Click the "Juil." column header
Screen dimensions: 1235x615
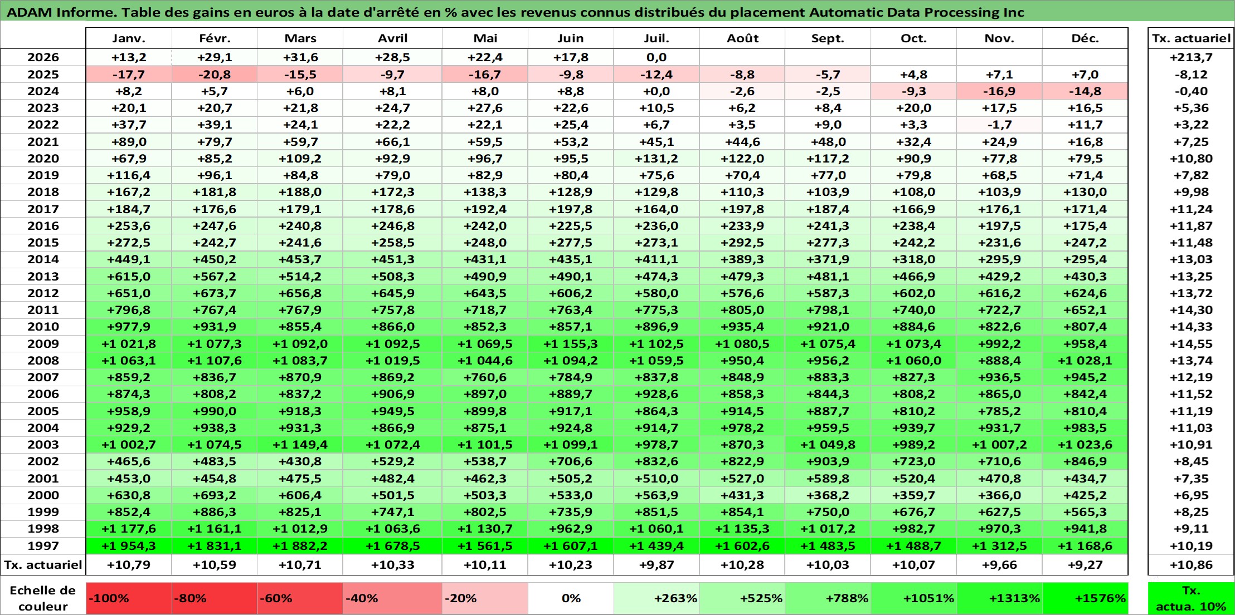(x=657, y=38)
